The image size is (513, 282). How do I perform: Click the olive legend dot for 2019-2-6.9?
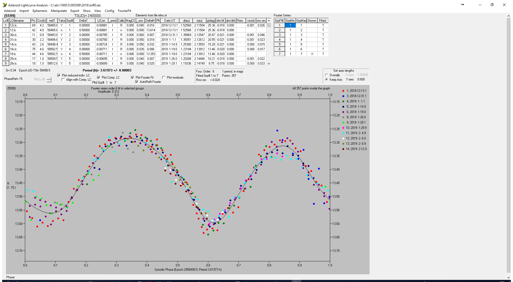coord(343,144)
